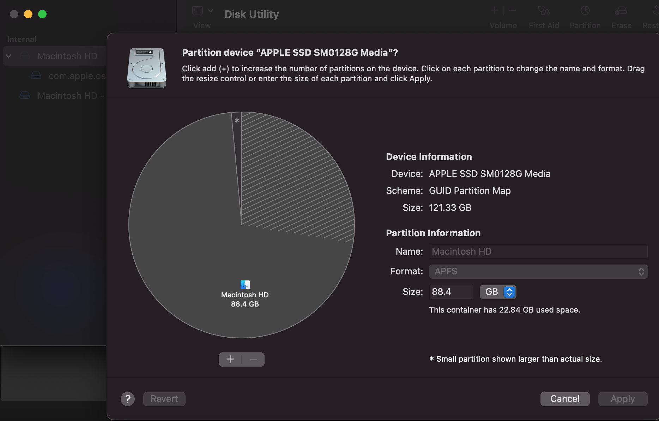Click the 'Device Information' heading
Screen dimensions: 659x421
(429, 157)
